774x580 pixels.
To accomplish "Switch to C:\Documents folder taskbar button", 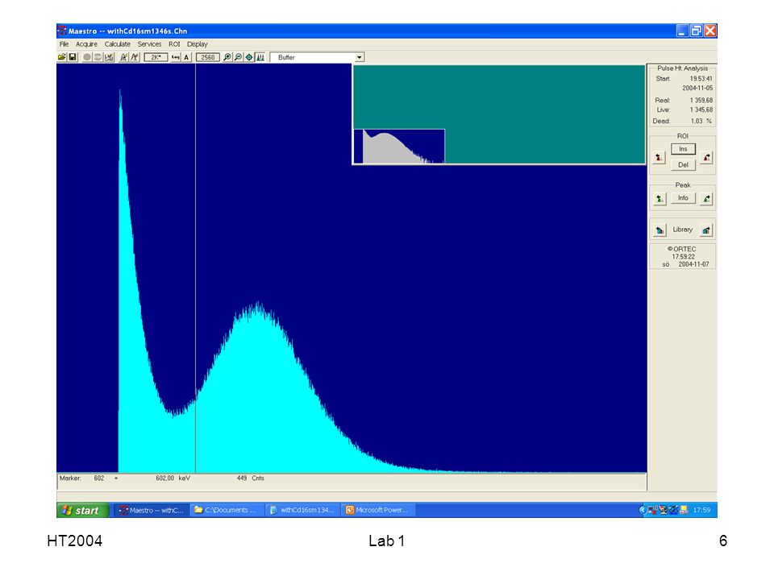I will tap(227, 511).
